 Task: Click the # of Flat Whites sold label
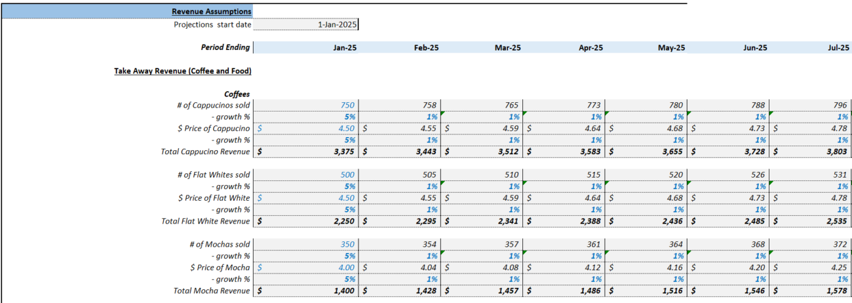pos(214,174)
